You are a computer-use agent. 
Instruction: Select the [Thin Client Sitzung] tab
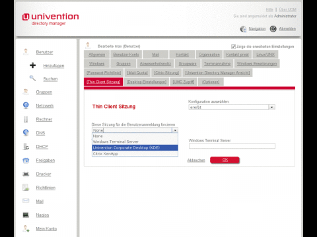click(104, 82)
